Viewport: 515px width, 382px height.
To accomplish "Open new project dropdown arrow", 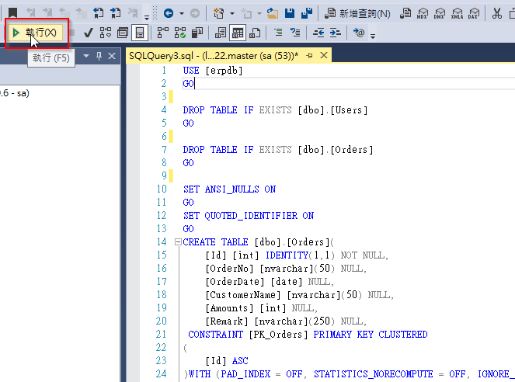I will click(232, 13).
